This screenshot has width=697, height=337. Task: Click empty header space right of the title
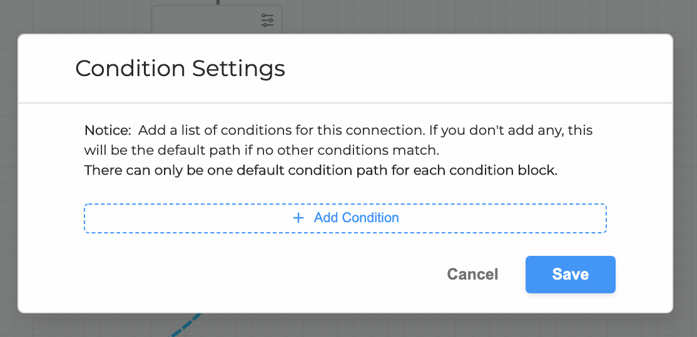point(476,68)
